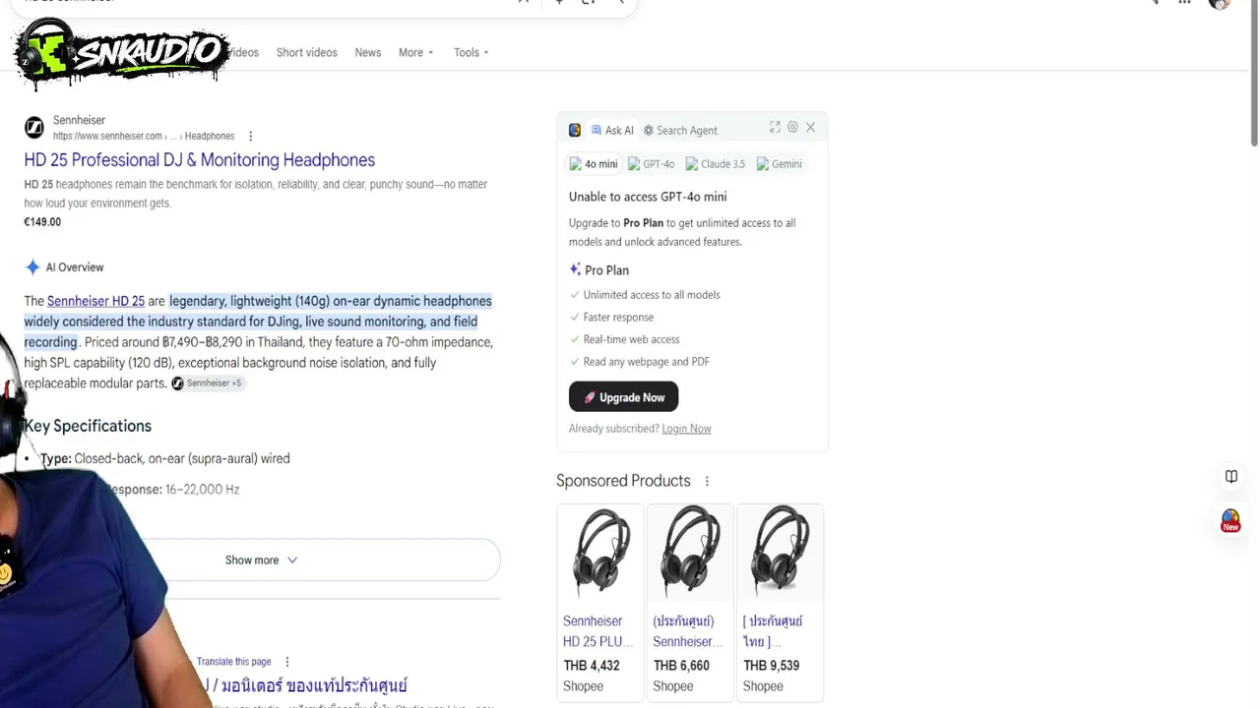Open the THB 6,660 headphone product image
This screenshot has height=708, width=1260.
[x=690, y=552]
